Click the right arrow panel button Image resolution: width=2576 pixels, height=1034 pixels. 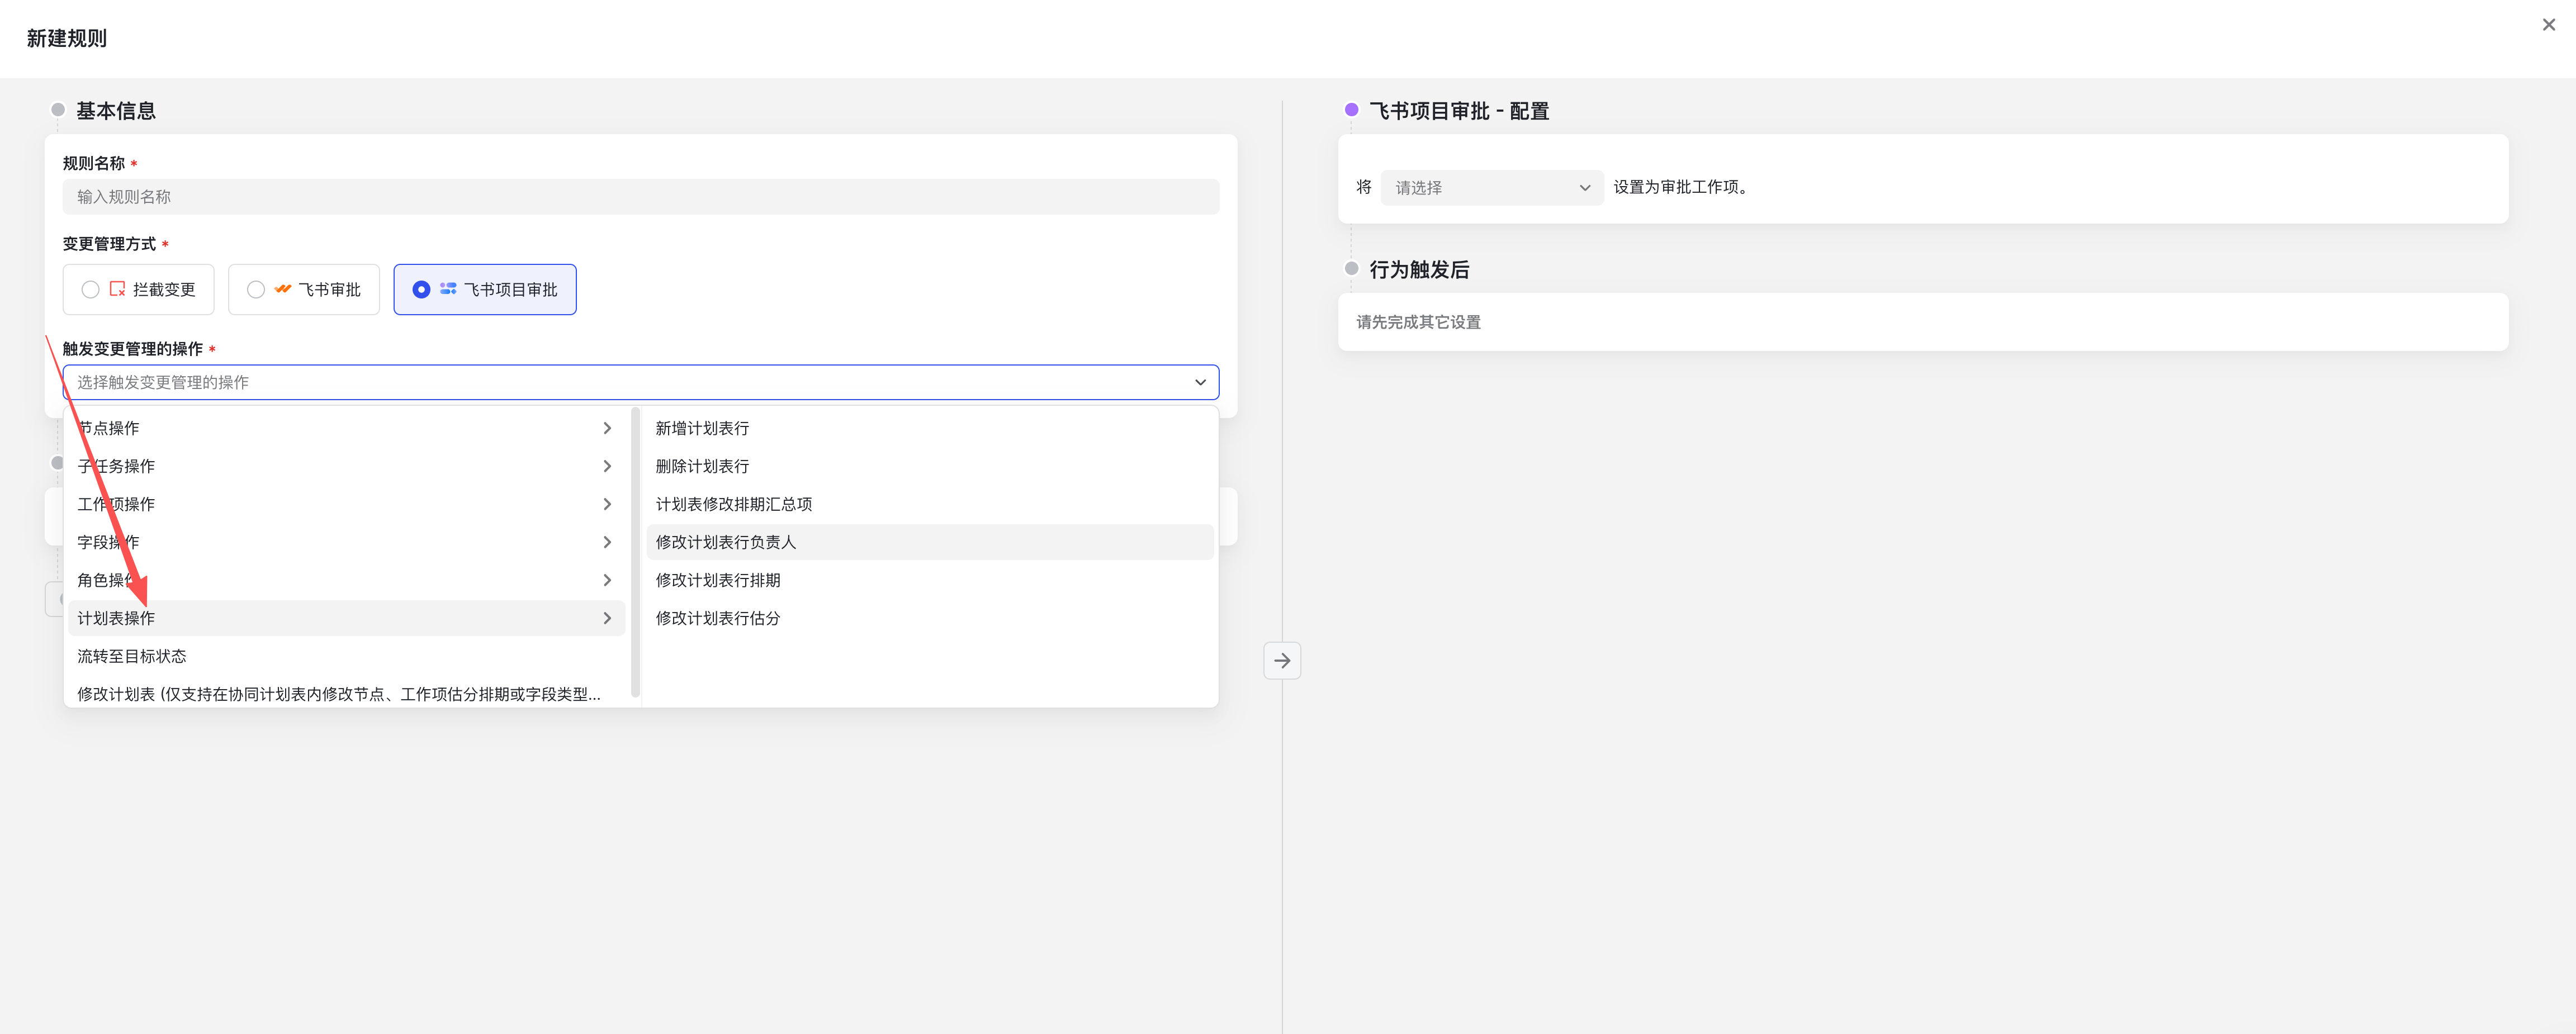coord(1282,660)
